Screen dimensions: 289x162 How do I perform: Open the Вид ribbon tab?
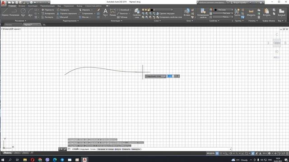[x=59, y=6]
